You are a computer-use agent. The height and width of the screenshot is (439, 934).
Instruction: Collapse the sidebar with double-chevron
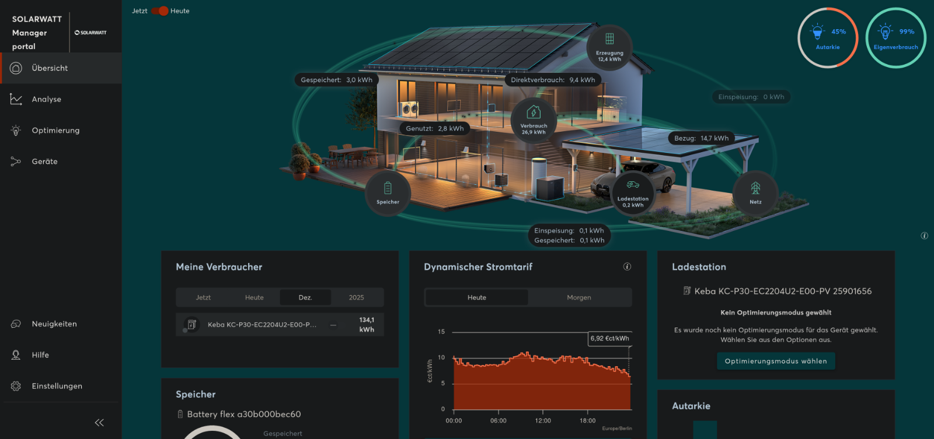99,423
